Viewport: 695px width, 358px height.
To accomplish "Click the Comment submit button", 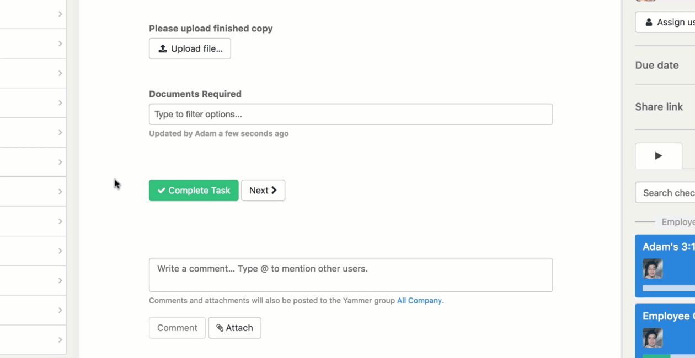I will (177, 328).
